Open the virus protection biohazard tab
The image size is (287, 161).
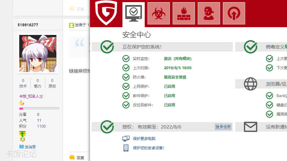(158, 13)
